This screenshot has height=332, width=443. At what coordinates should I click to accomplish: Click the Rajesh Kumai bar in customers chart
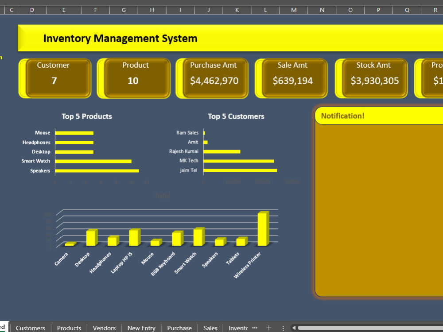[222, 151]
